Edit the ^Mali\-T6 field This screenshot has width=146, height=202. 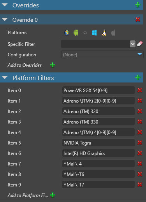pyautogui.click(x=99, y=174)
